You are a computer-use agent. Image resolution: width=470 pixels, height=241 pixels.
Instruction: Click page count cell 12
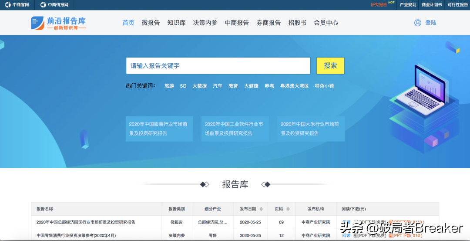coord(281,236)
